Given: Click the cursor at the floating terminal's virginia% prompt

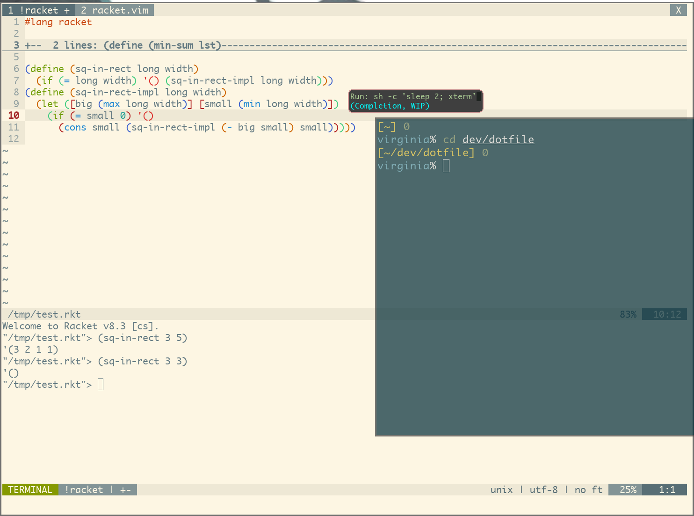Looking at the screenshot, I should coord(446,166).
